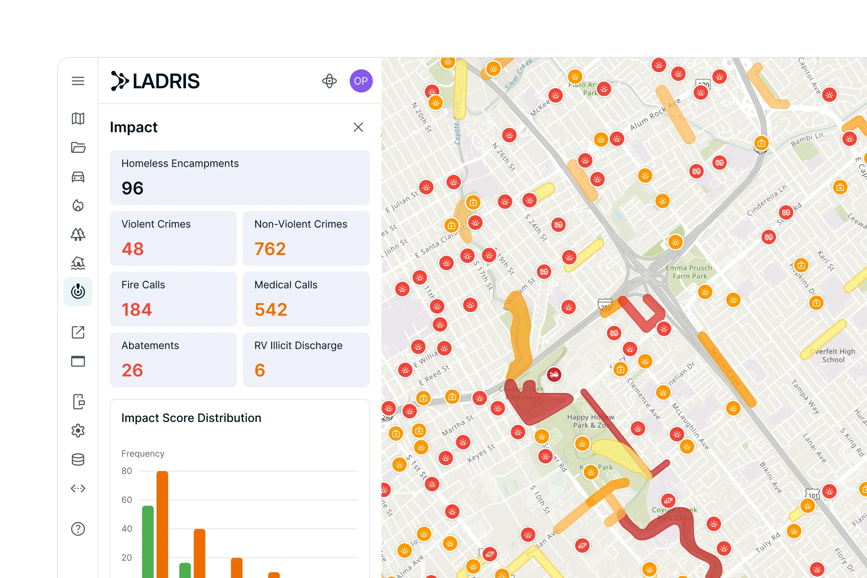Image resolution: width=867 pixels, height=578 pixels.
Task: Open the browser window panel icon
Action: click(x=78, y=361)
